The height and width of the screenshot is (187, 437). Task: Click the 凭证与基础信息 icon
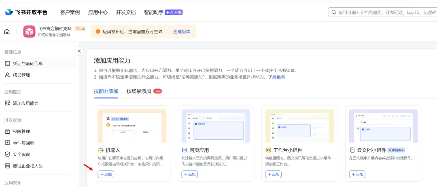pos(8,63)
